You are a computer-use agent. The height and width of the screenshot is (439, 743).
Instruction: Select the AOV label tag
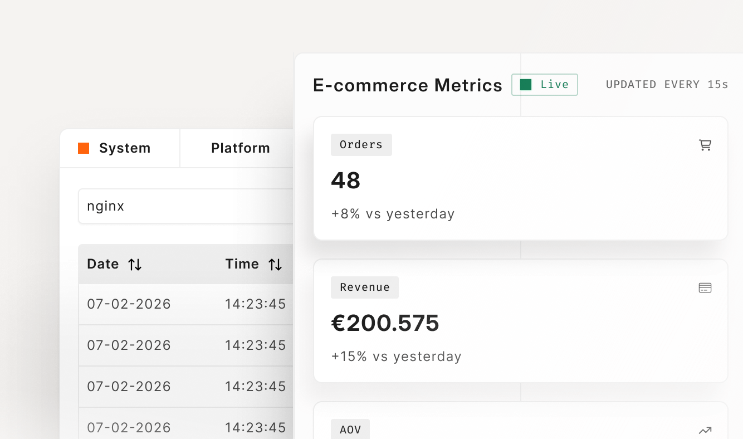coord(350,430)
